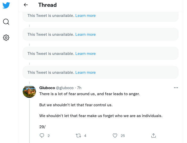Screen dimensions: 187x143
Task: Click the Thread page heading
Action: click(x=47, y=5)
